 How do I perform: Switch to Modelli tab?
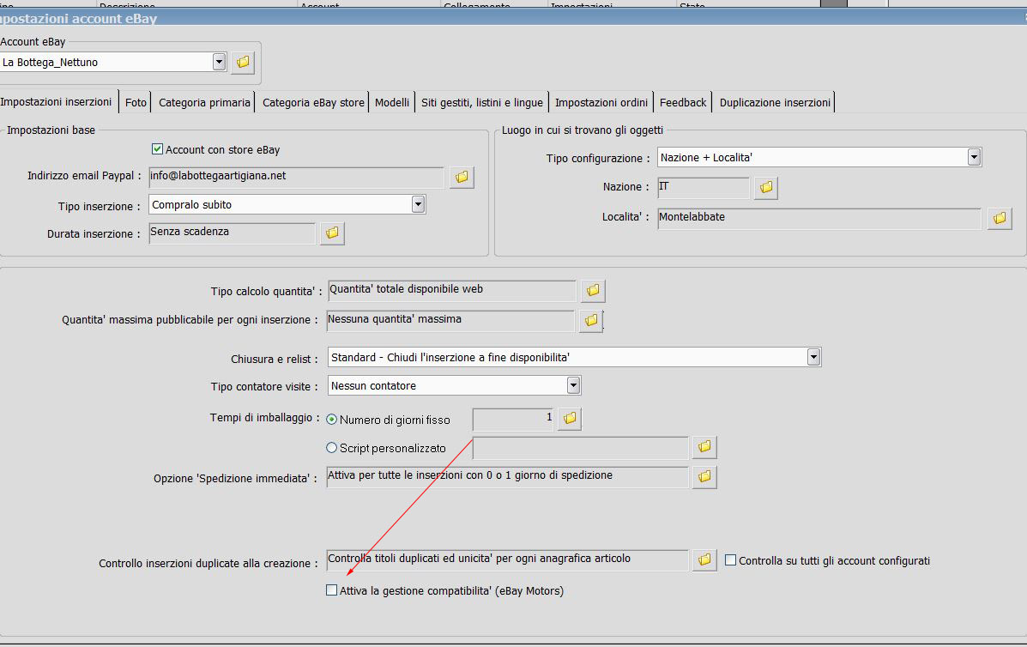(392, 102)
